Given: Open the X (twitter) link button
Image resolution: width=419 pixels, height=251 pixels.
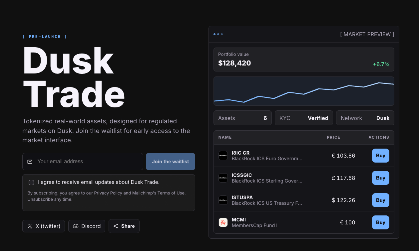Looking at the screenshot, I should click(x=44, y=226).
